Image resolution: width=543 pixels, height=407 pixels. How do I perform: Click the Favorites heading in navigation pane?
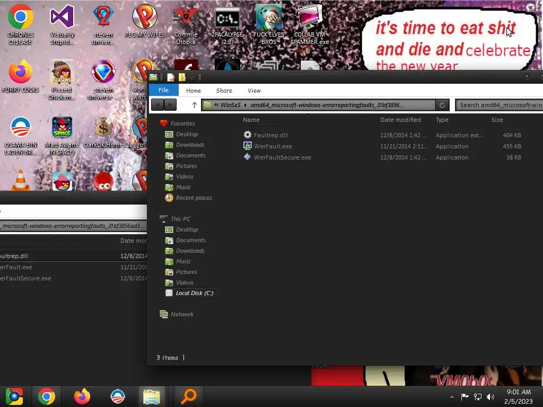point(182,123)
